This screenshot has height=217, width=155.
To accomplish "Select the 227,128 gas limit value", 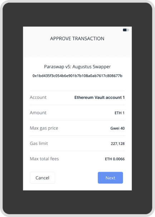I will tap(118, 144).
